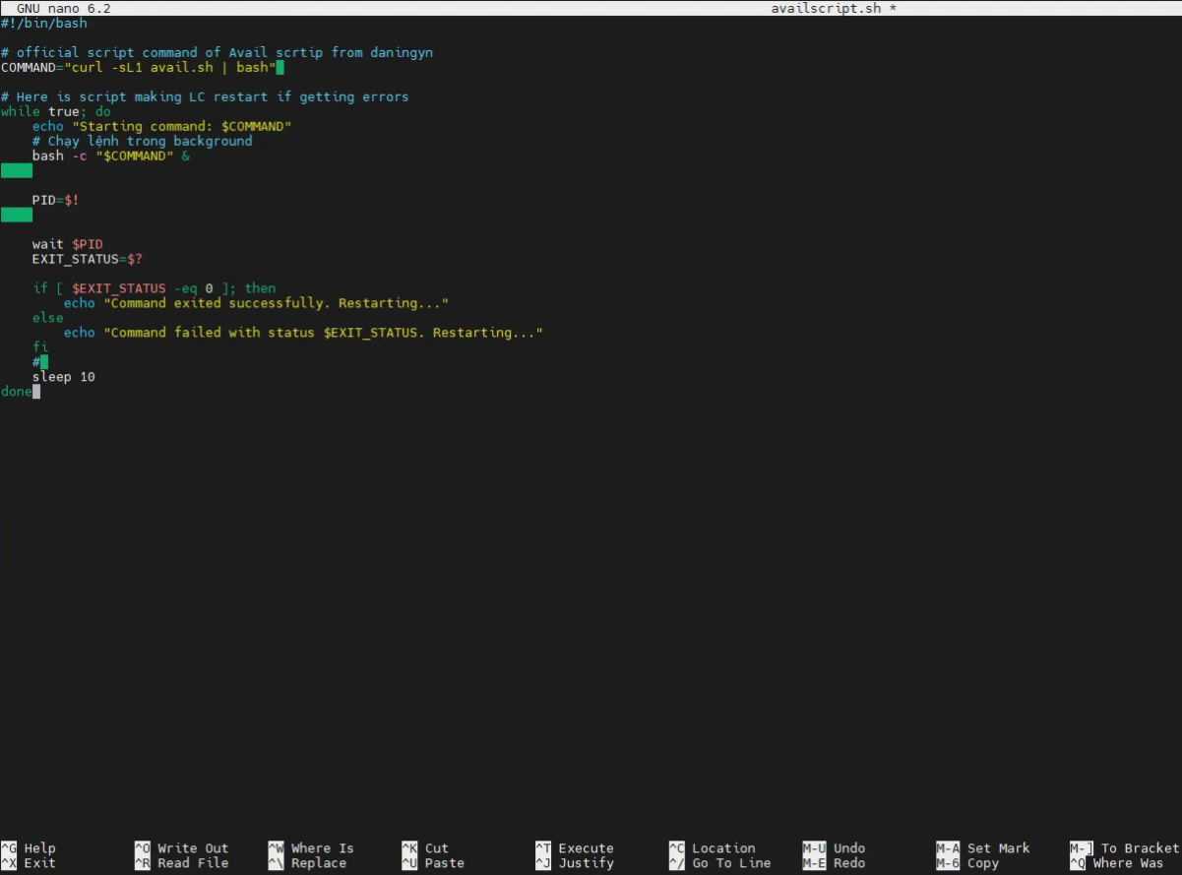This screenshot has height=875, width=1182.
Task: Click the ^J Justify shortcut
Action: click(575, 863)
